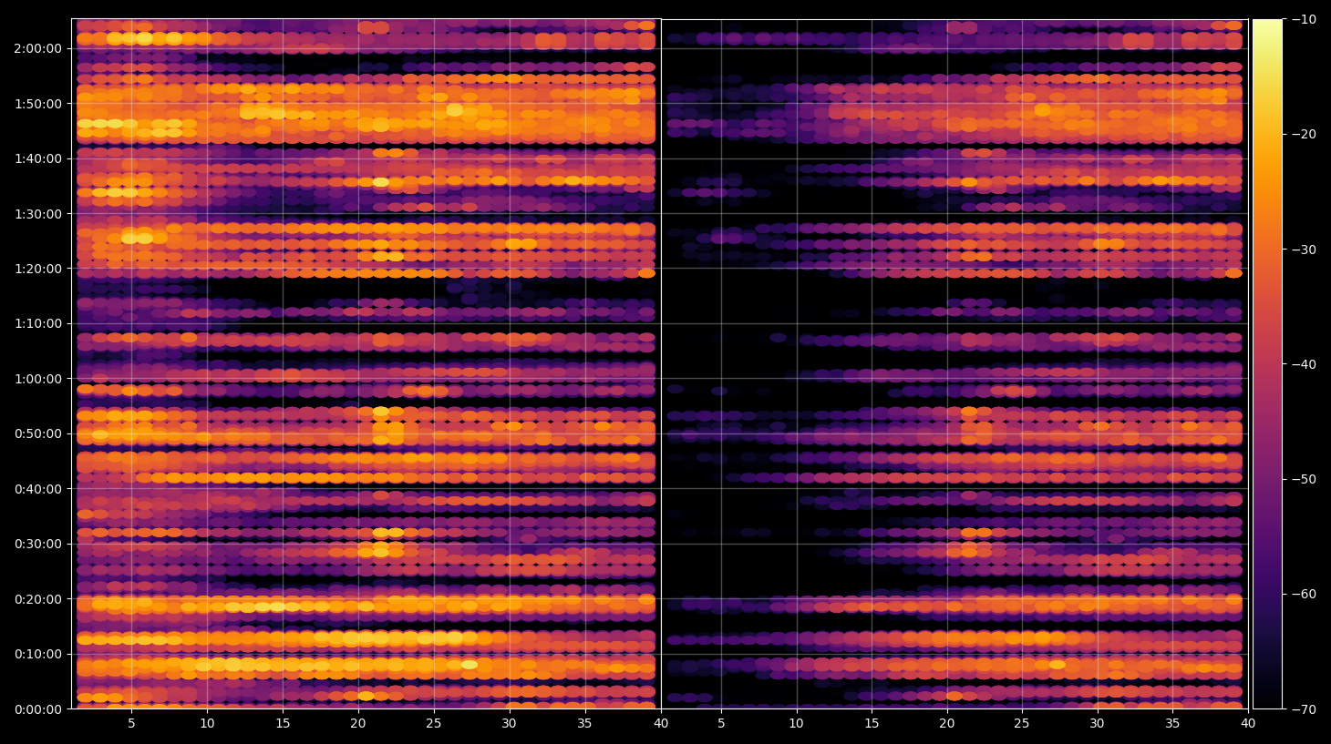Image resolution: width=1331 pixels, height=744 pixels.
Task: Click tick label 20 under the right heatmap
Action: click(x=947, y=724)
